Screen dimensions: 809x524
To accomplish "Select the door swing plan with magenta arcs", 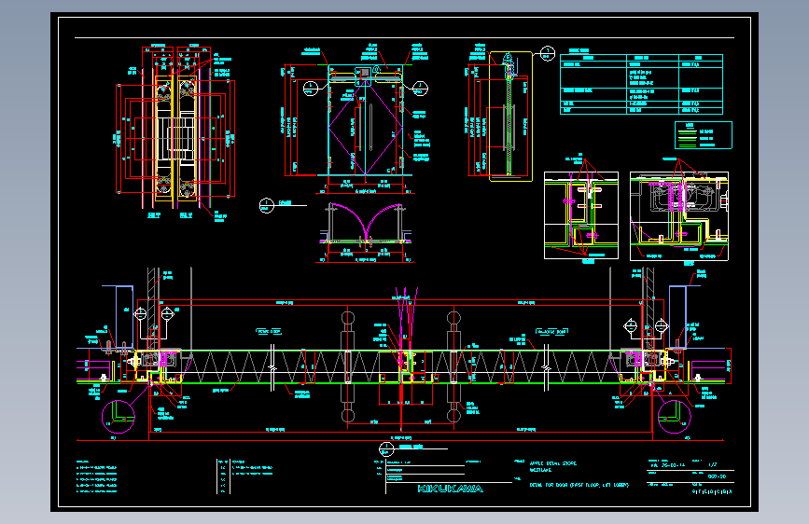I will (x=365, y=224).
